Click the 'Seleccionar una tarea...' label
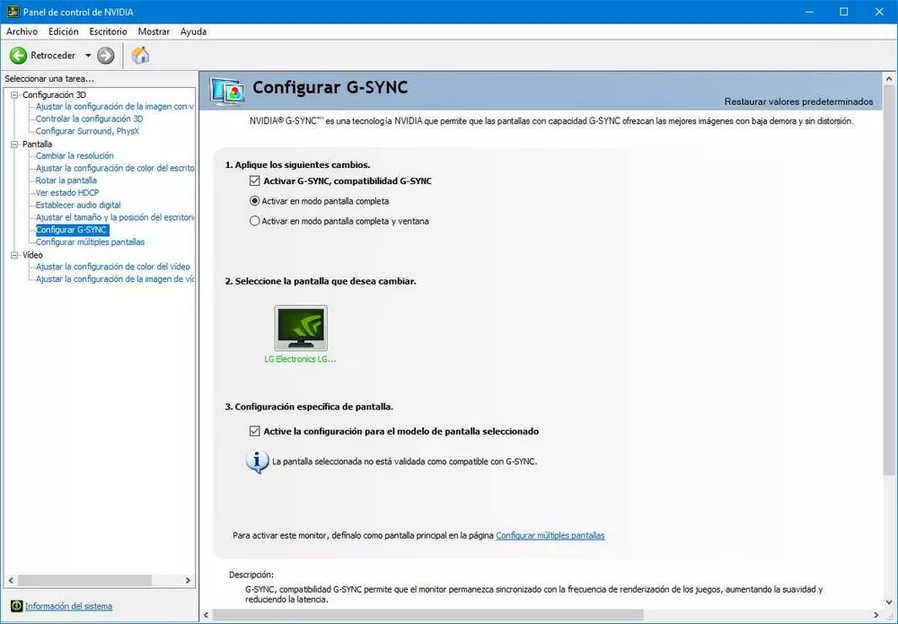This screenshot has height=624, width=898. click(x=49, y=78)
